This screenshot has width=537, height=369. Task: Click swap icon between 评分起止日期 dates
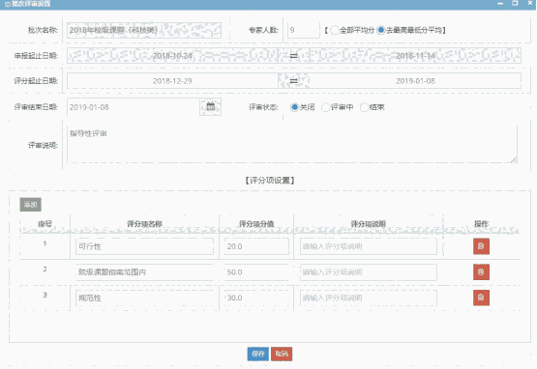pos(293,81)
